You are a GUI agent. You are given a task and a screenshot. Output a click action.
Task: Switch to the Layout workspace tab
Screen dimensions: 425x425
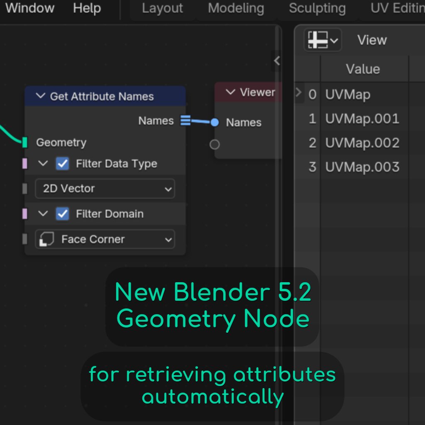pos(162,8)
